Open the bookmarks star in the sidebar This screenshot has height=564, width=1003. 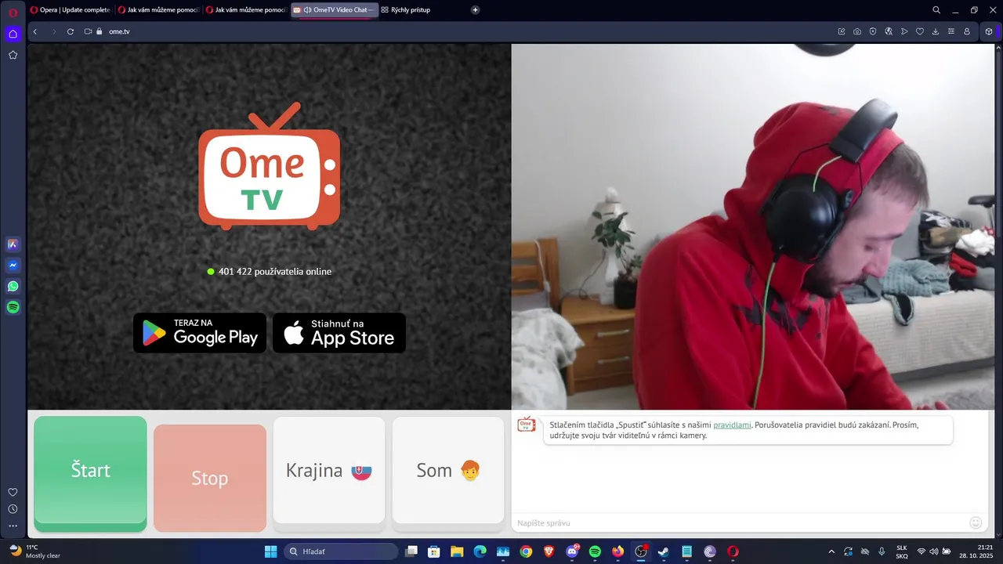click(x=13, y=55)
